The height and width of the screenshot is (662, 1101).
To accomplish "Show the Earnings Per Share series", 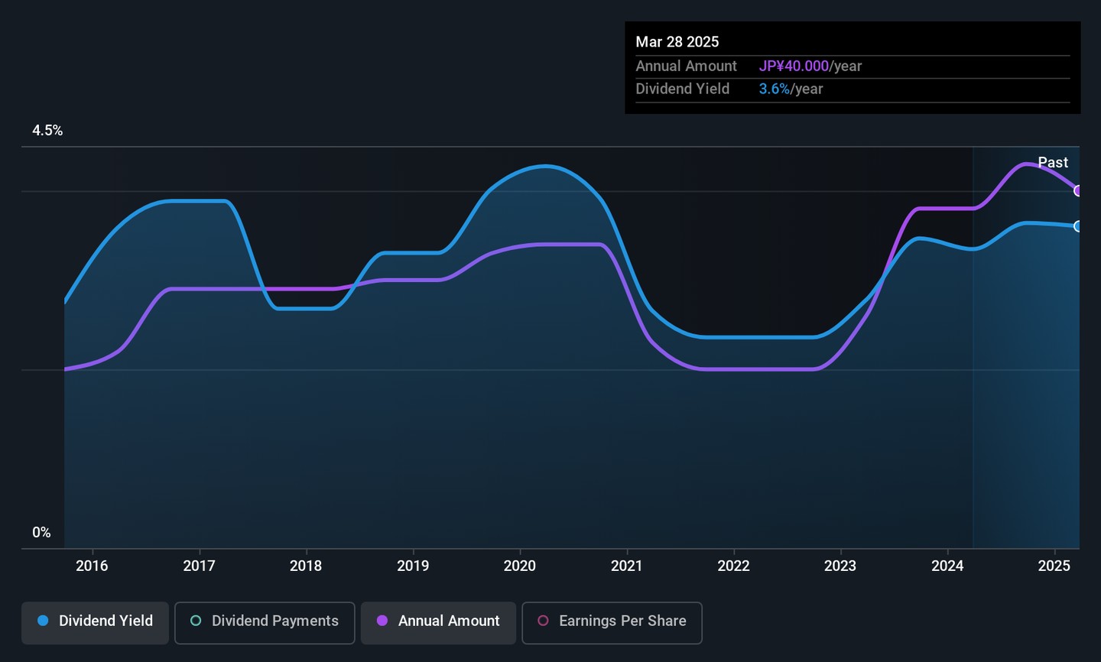I will coord(612,621).
